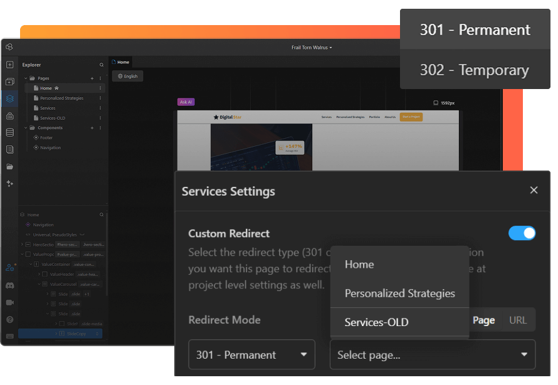Screen dimensions: 558x385
Task: Open the Redirect Mode dropdown
Action: (251, 354)
